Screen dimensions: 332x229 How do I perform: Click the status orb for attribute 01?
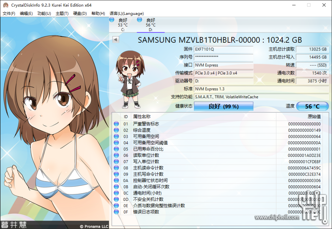(116, 124)
